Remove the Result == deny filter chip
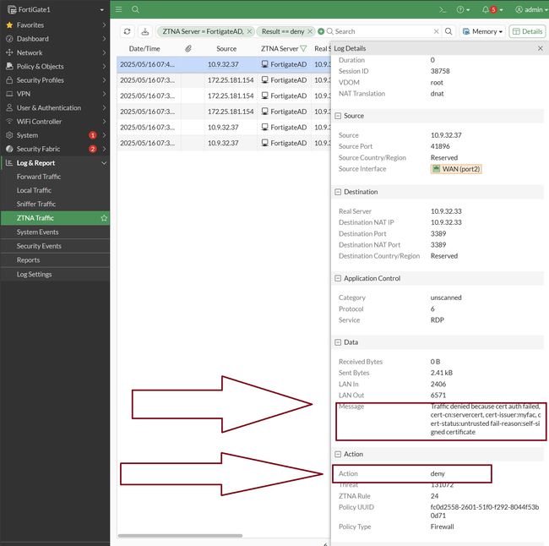This screenshot has height=546, width=549. [310, 31]
